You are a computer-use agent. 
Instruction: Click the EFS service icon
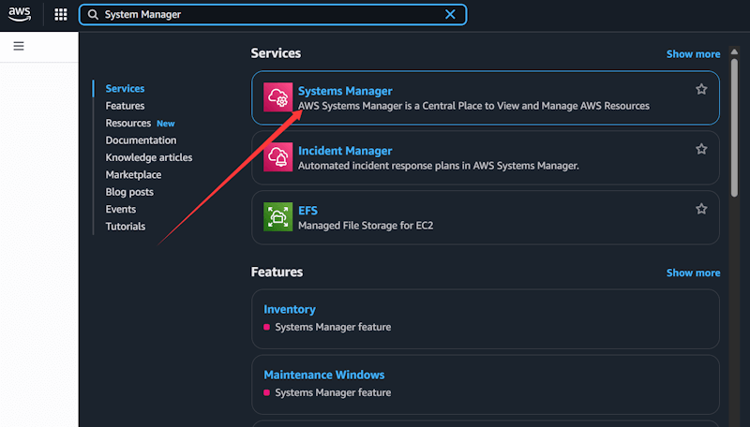pos(278,217)
